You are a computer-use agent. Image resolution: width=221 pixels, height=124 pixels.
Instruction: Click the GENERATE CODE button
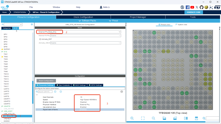pyautogui.click(x=194, y=12)
